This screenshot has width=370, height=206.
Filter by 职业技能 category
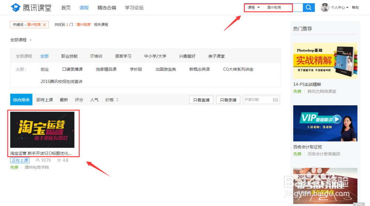pyautogui.click(x=70, y=56)
